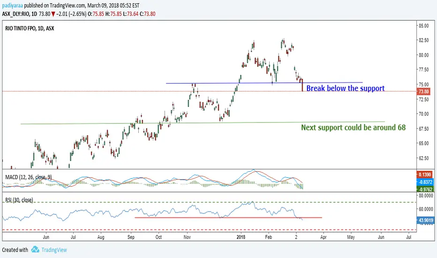437x258 pixels.
Task: Click the high value H:75.85
Action: click(113, 14)
